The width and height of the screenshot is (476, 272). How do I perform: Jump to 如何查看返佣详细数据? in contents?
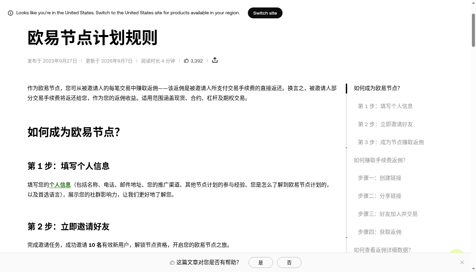(382, 250)
